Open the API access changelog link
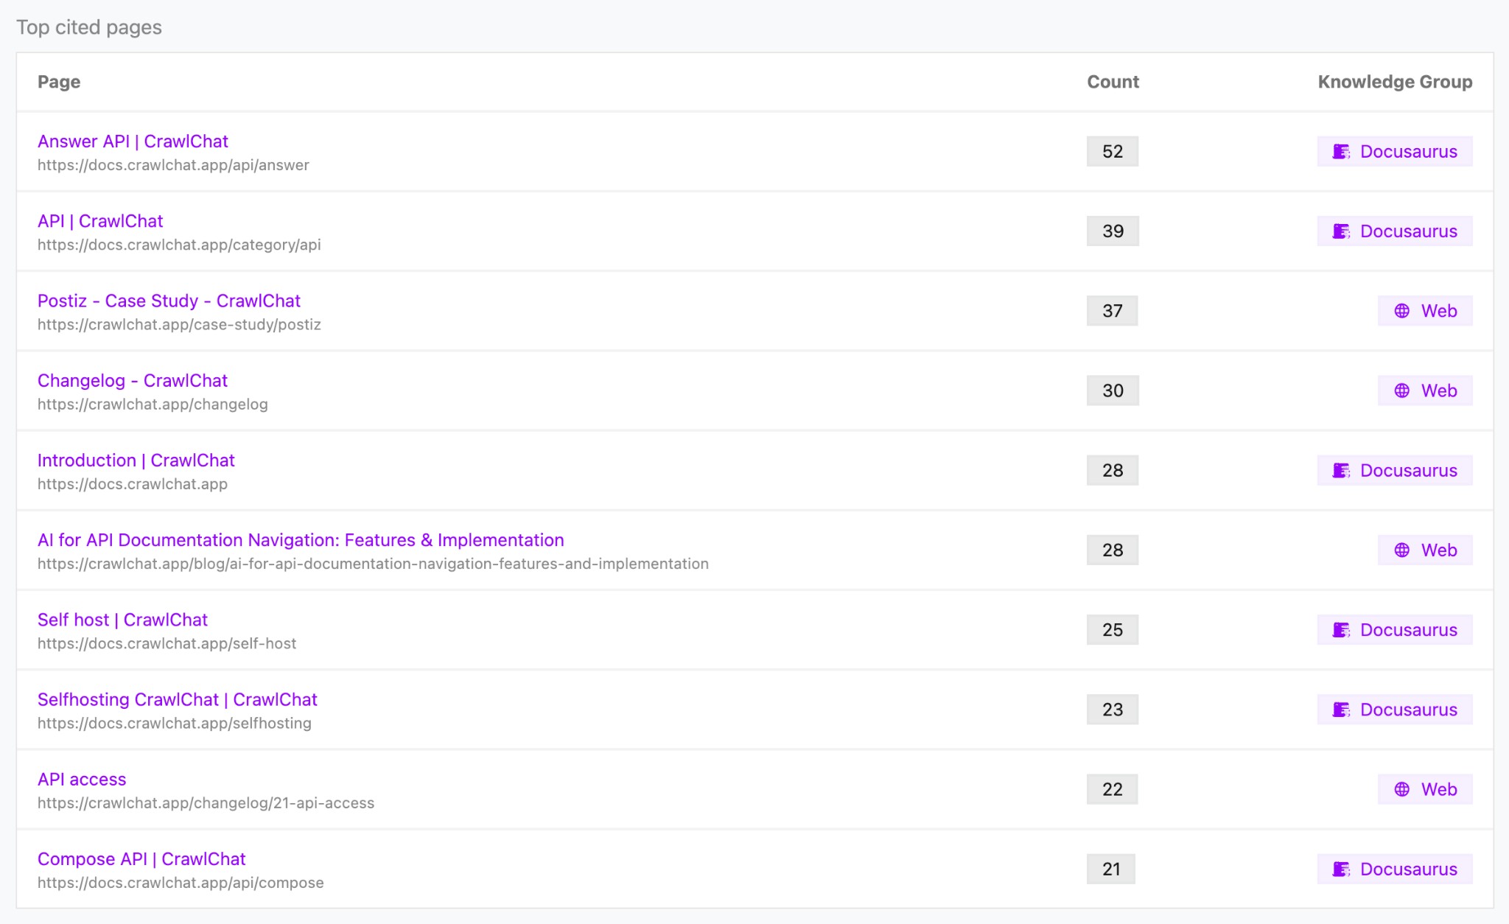 click(82, 780)
